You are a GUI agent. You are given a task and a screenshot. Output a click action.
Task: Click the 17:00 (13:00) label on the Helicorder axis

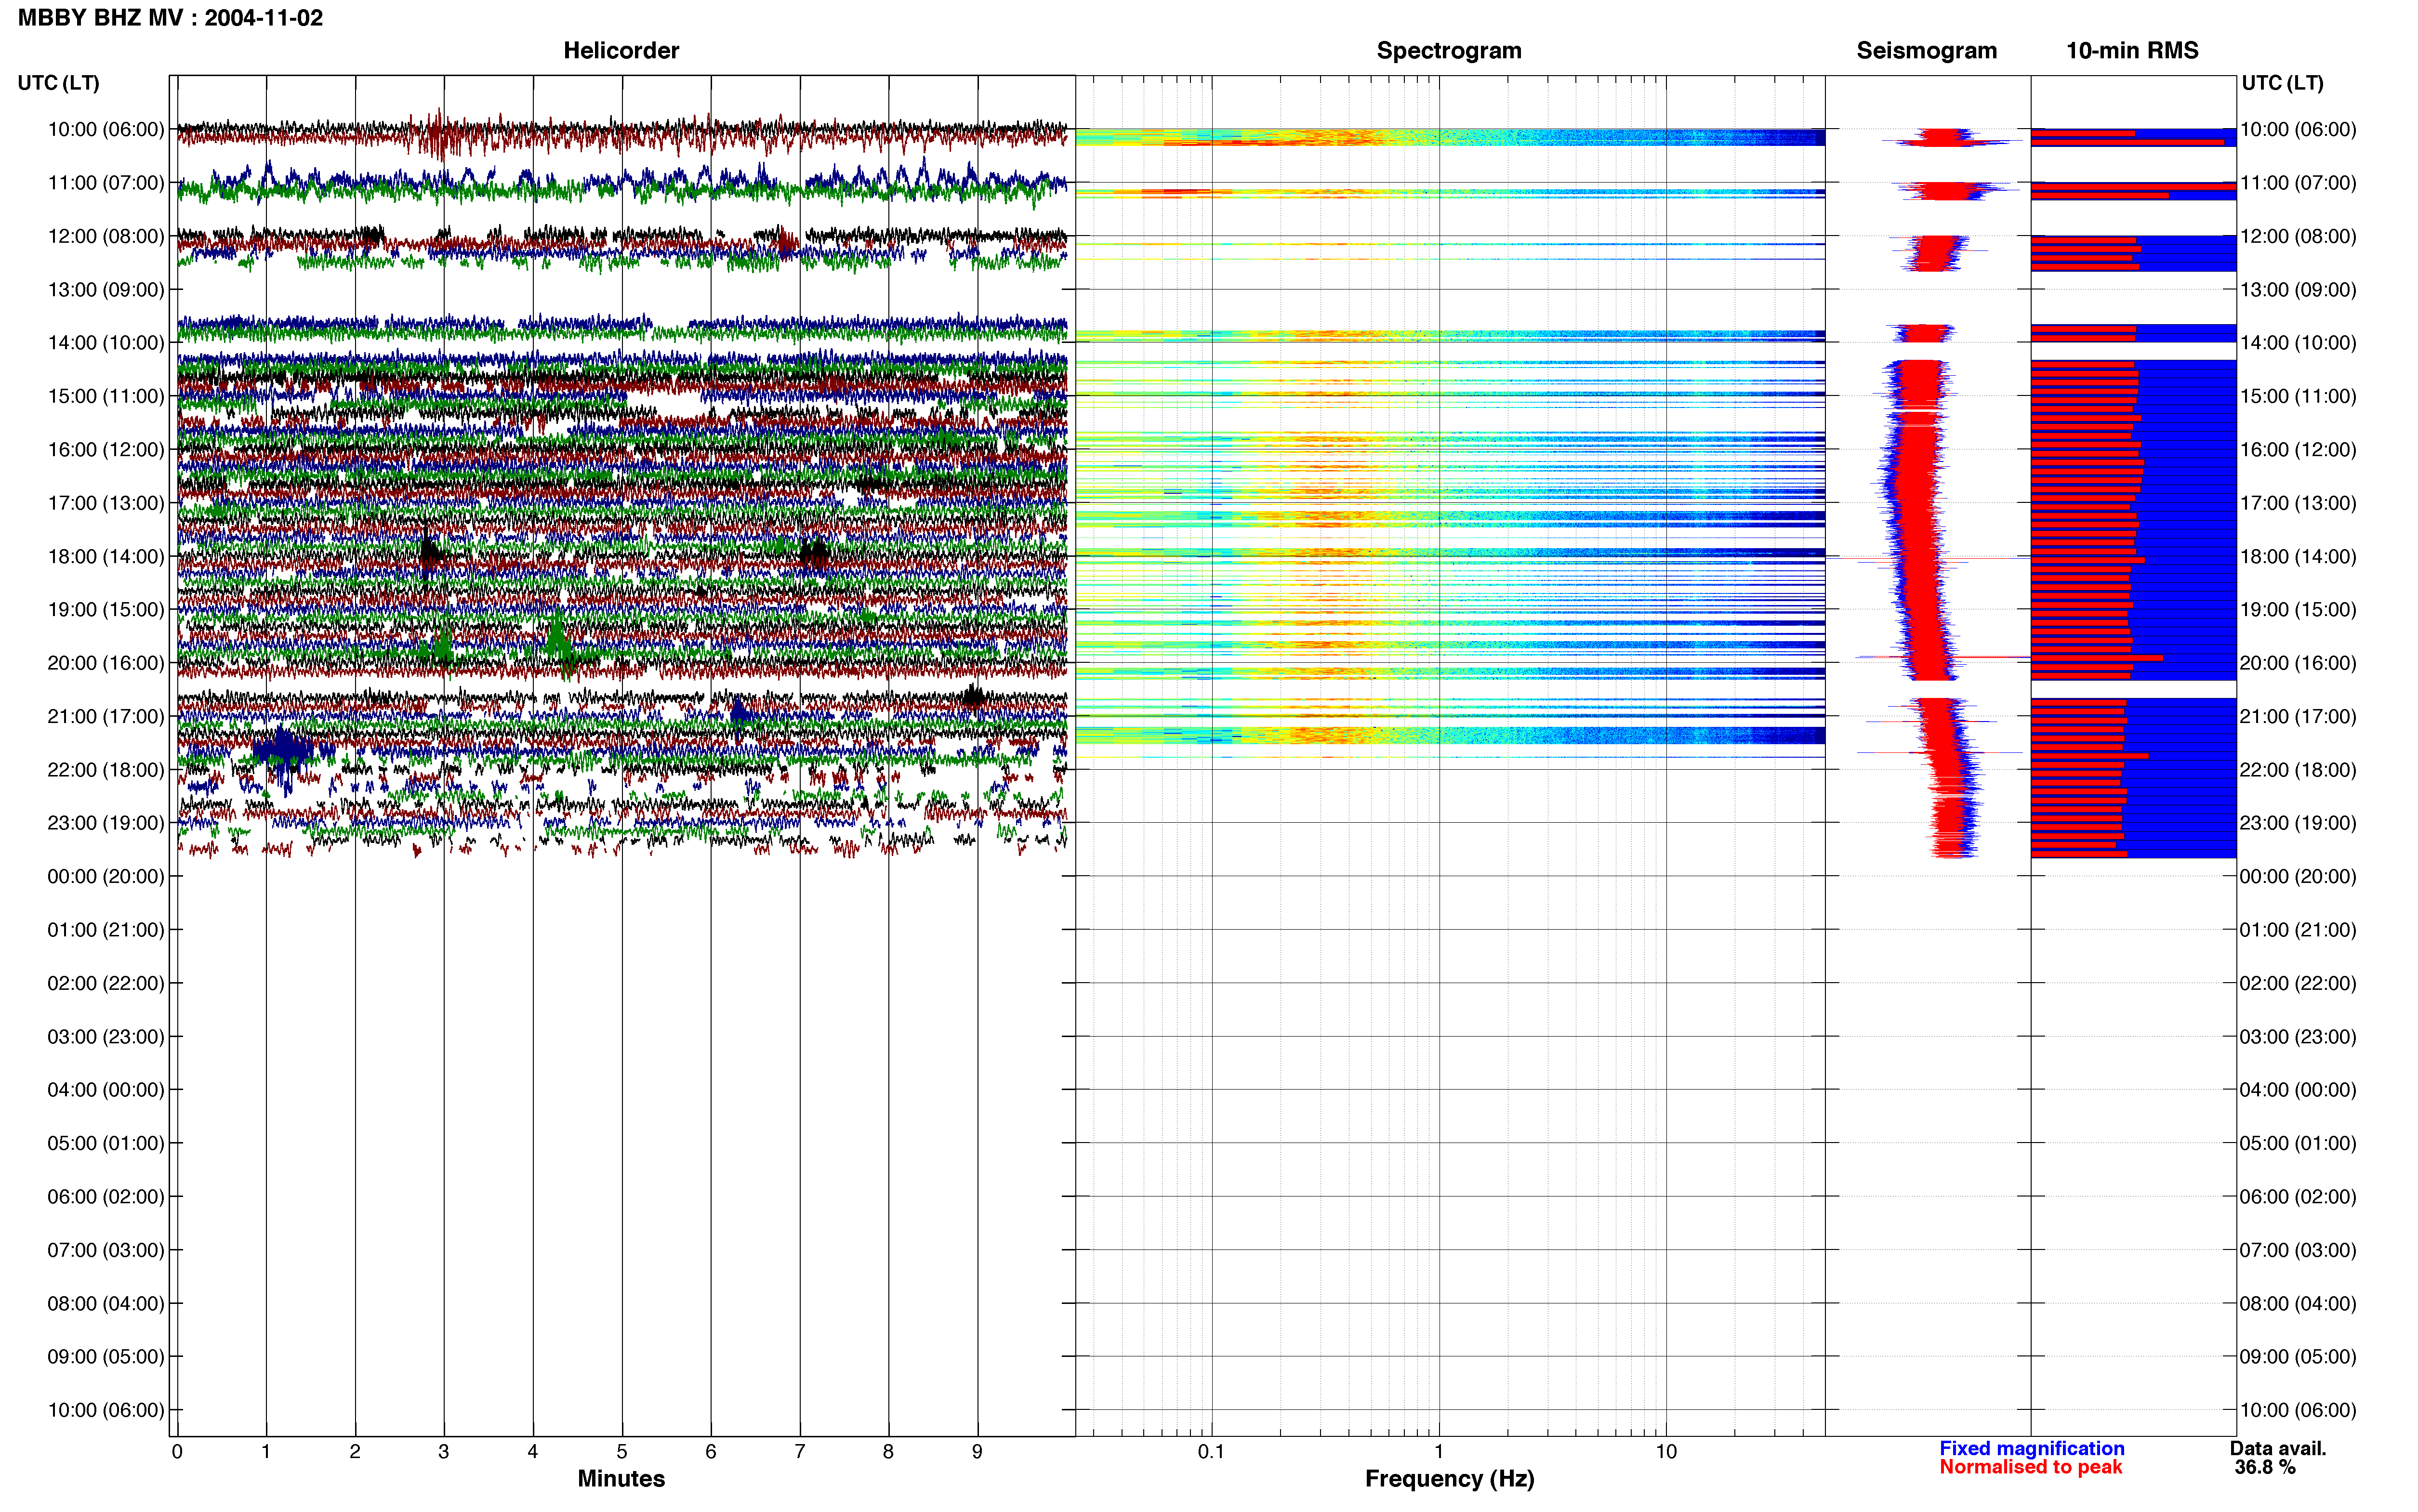click(x=106, y=503)
